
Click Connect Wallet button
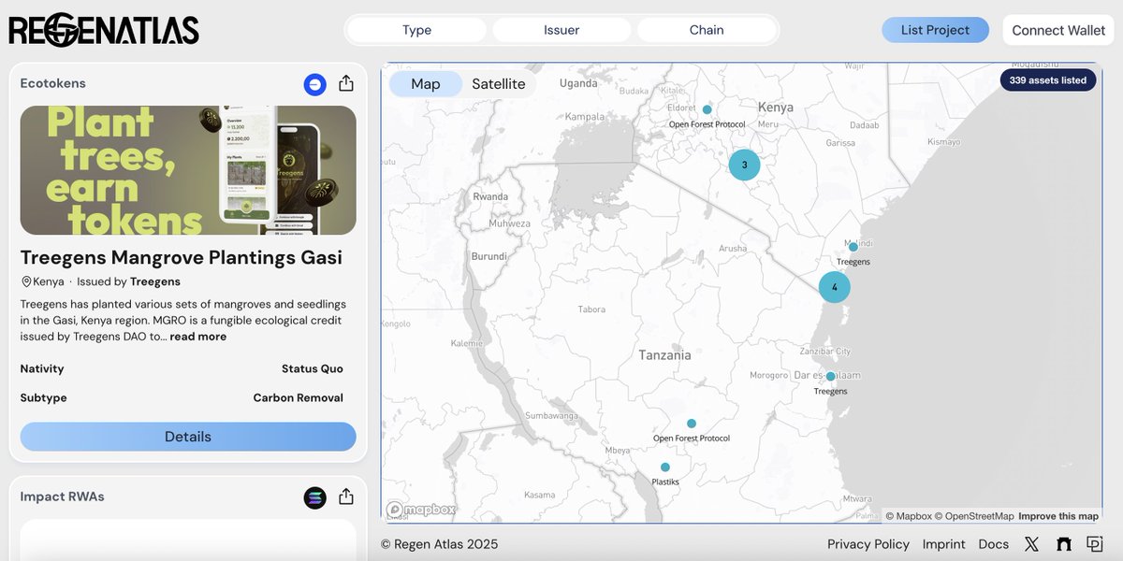tap(1058, 30)
